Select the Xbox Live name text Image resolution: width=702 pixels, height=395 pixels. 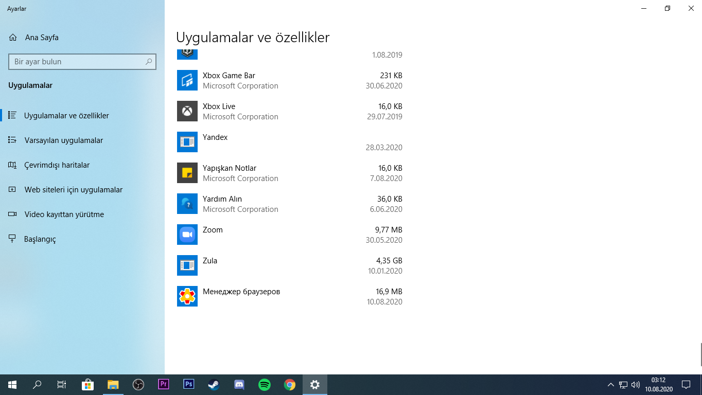click(219, 106)
